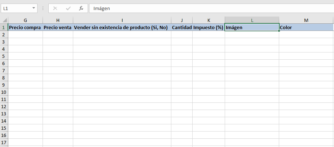Select row 10 header
The width and height of the screenshot is (334, 147).
[4, 92]
